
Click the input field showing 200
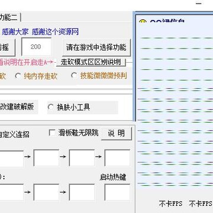coord(36,47)
